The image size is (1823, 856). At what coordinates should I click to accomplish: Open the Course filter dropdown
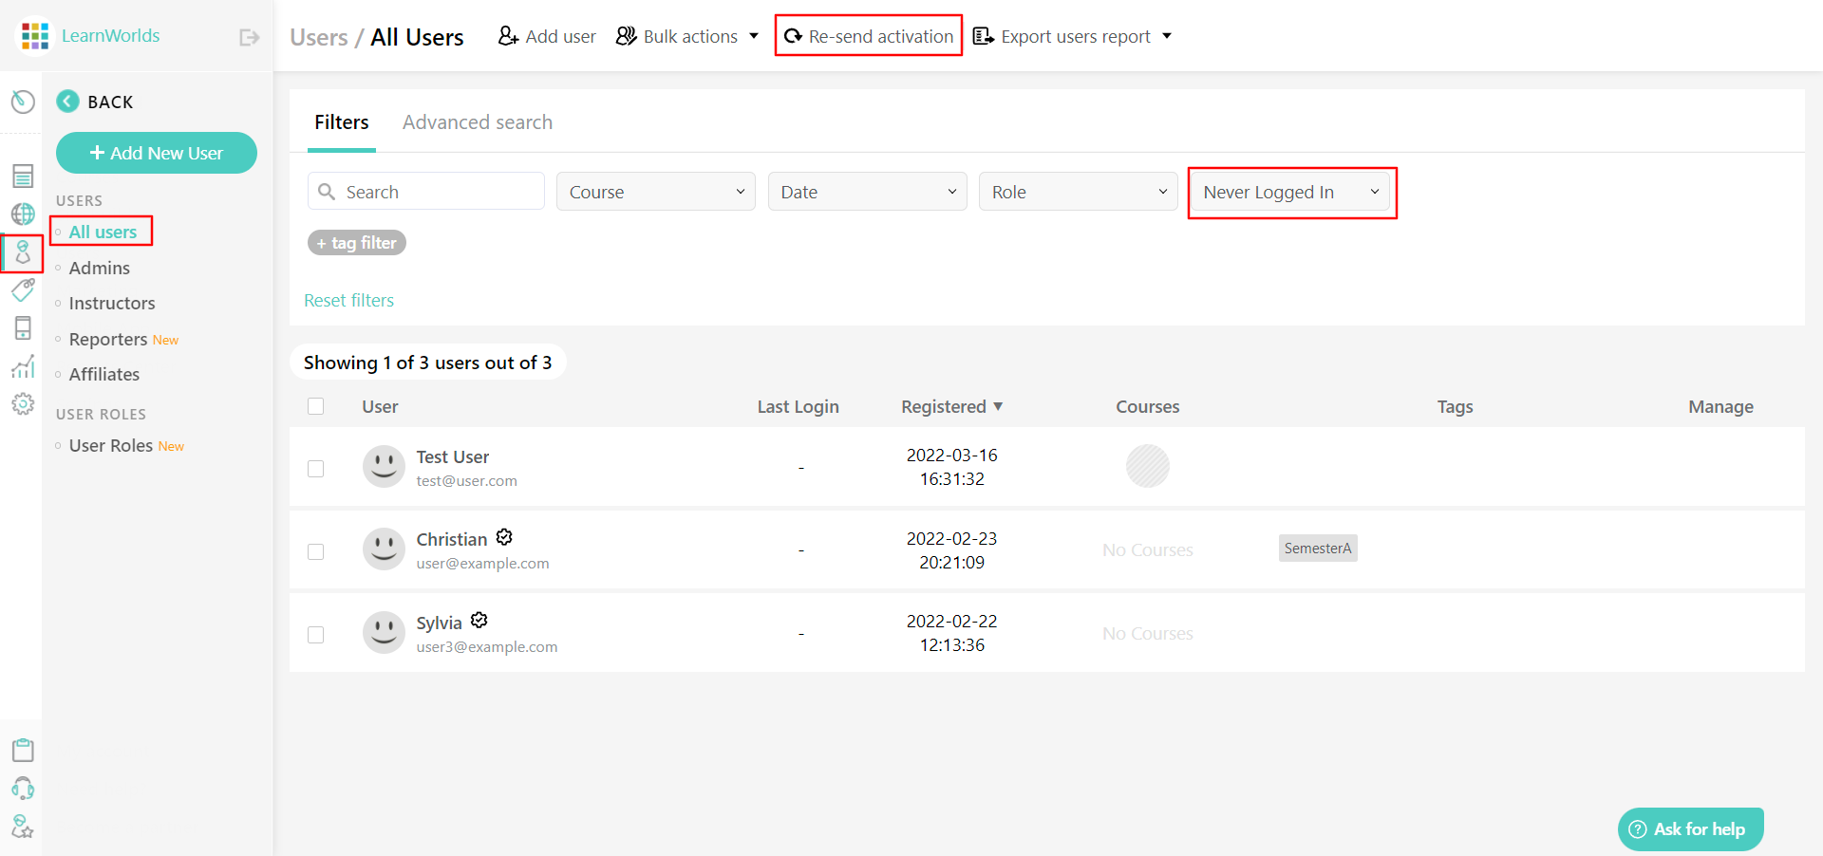655,191
